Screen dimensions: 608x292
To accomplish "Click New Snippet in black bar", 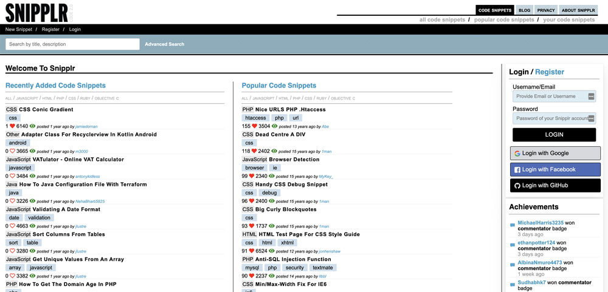I will [x=19, y=29].
